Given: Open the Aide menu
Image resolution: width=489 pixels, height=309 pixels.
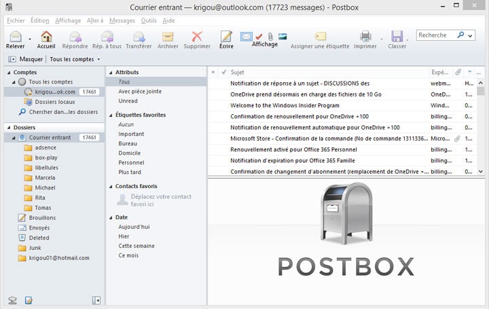Looking at the screenshot, I should [x=168, y=20].
